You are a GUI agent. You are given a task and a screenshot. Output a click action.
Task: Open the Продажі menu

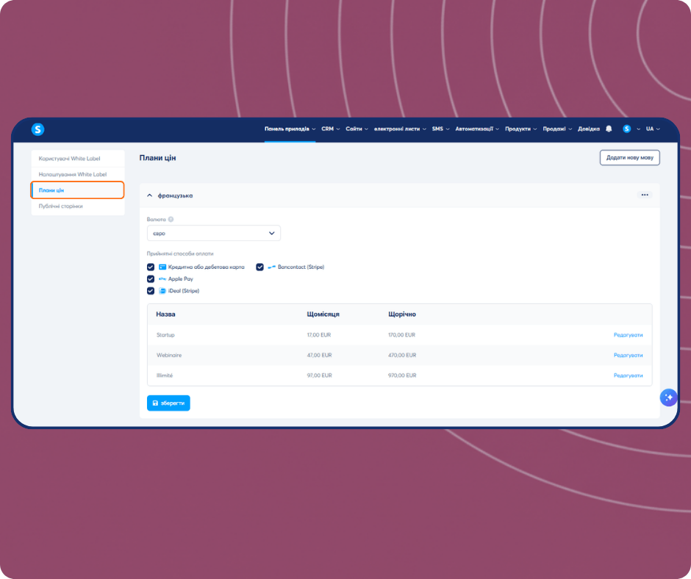[557, 129]
